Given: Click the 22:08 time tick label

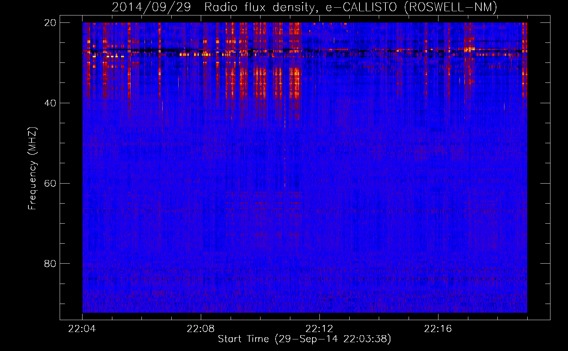Looking at the screenshot, I should click(201, 329).
